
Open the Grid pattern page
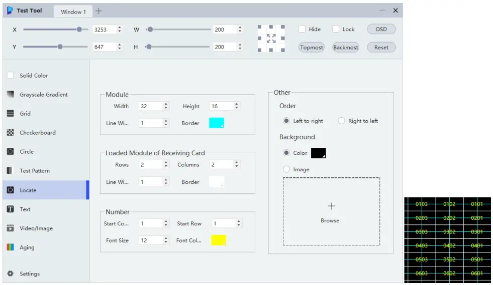46,114
